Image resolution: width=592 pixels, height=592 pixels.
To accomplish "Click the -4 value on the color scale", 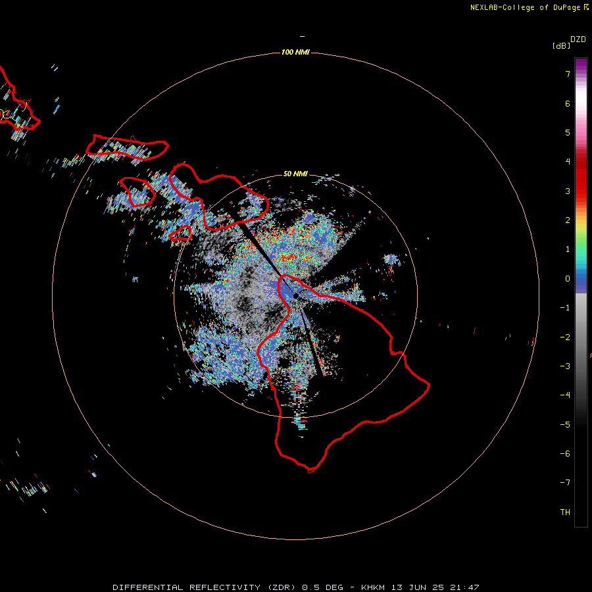I will coord(565,395).
